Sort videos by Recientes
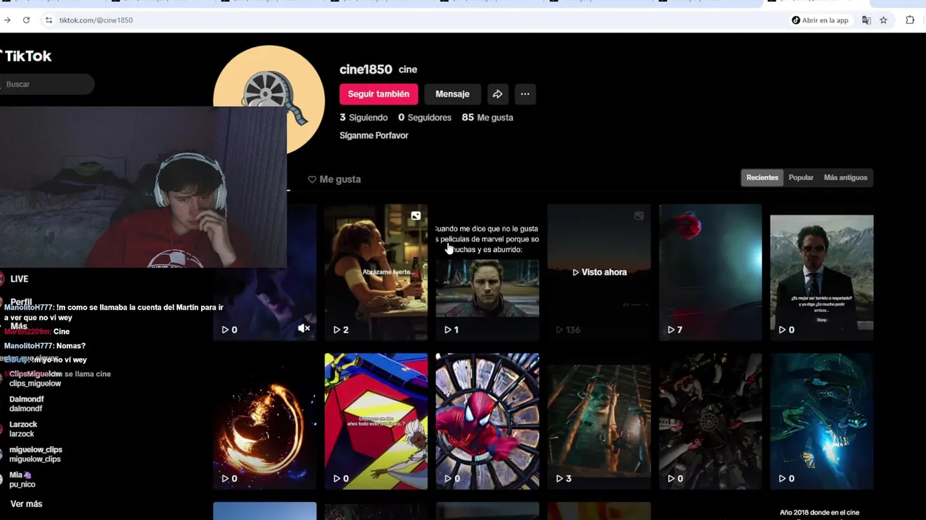Screen dimensions: 926x520 [x=763, y=178]
